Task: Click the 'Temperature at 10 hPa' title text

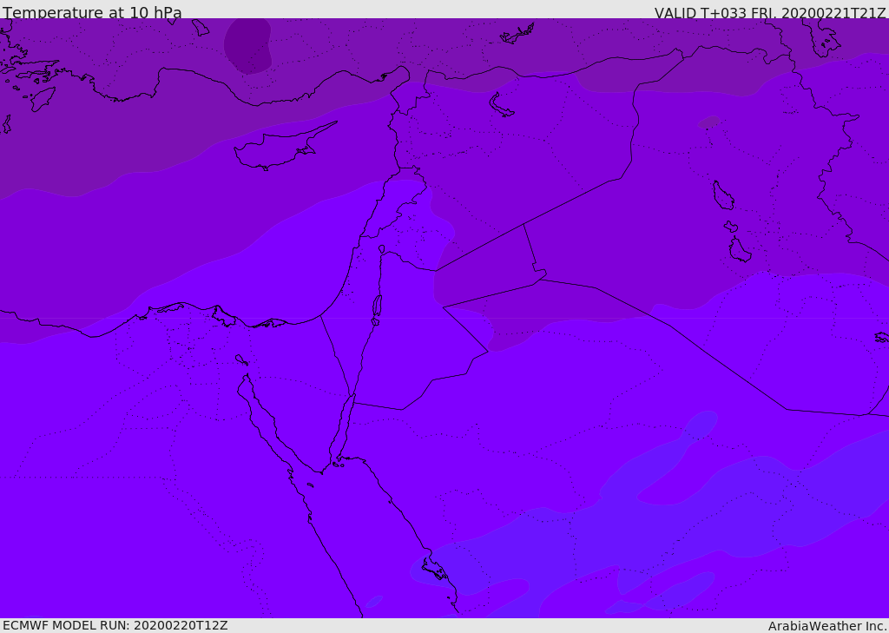Action: [92, 12]
